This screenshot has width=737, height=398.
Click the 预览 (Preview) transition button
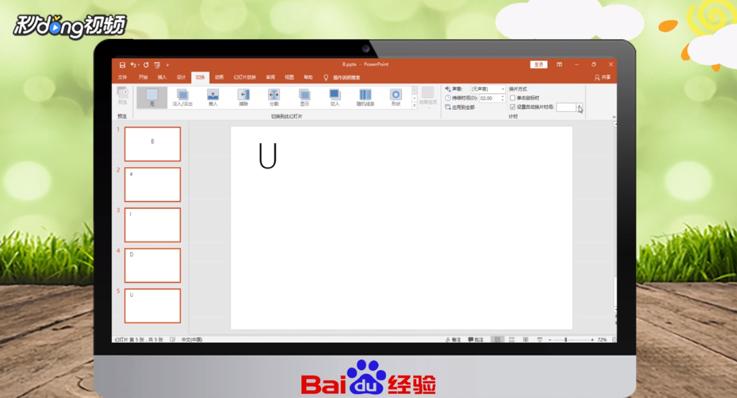122,96
